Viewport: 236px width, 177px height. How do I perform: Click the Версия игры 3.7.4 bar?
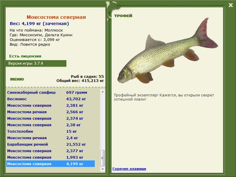click(36, 63)
